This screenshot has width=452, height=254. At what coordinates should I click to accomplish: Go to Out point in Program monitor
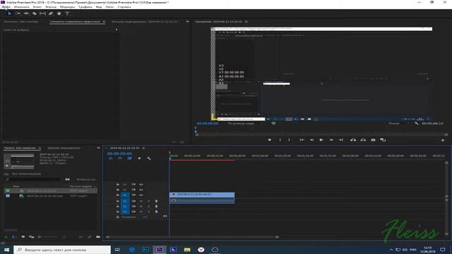tap(341, 140)
